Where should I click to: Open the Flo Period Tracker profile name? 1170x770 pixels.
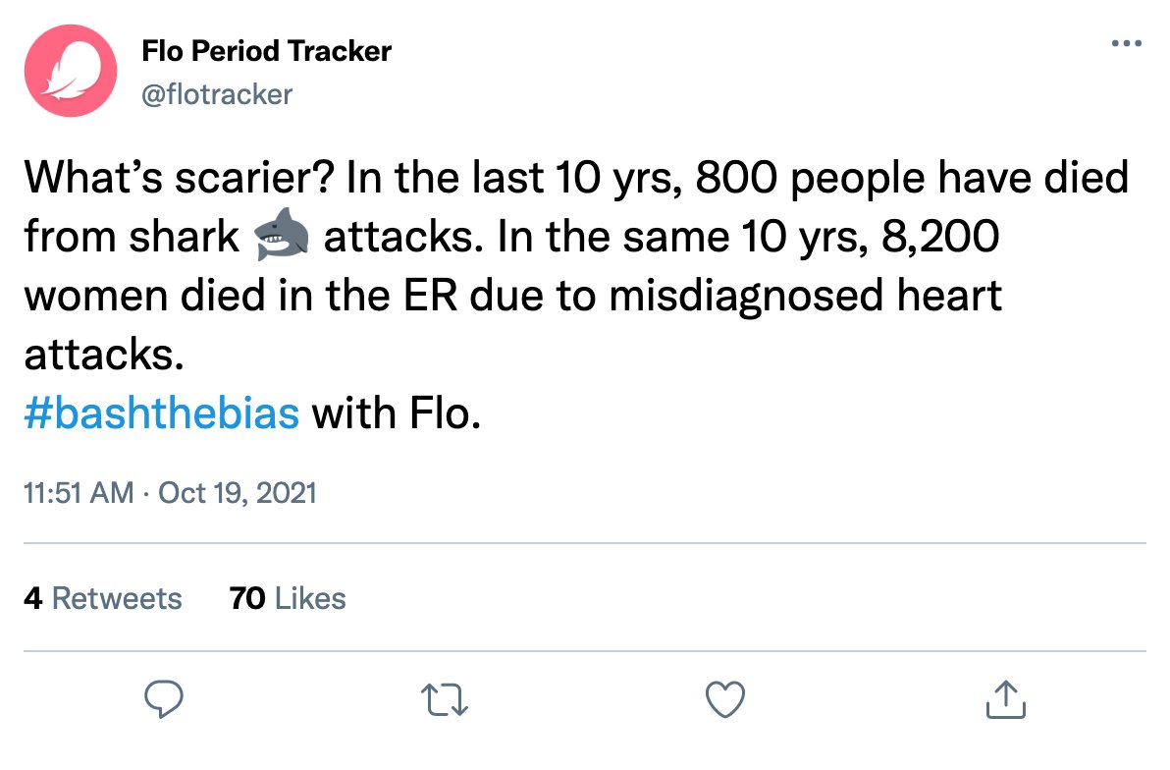[266, 51]
